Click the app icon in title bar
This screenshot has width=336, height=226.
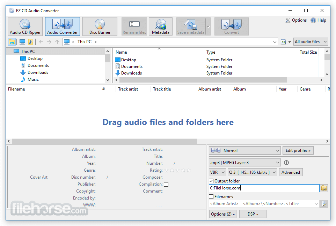[x=12, y=11]
